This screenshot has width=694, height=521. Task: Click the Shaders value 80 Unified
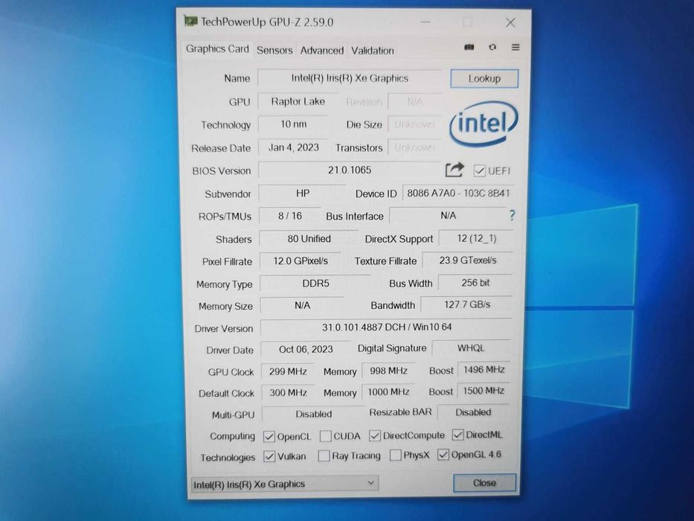pos(309,239)
